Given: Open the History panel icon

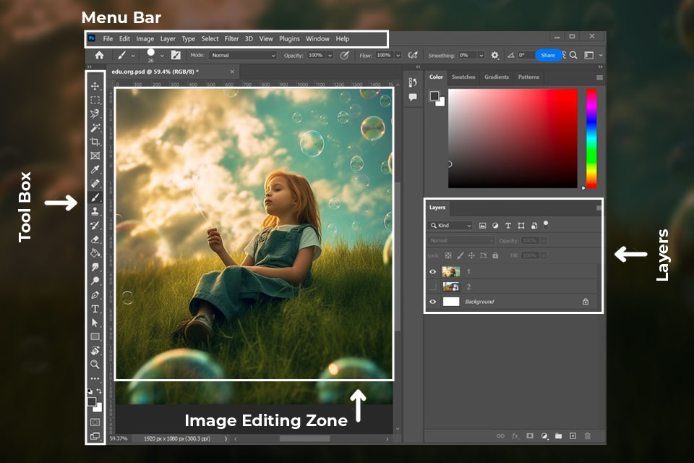Looking at the screenshot, I should click(413, 82).
